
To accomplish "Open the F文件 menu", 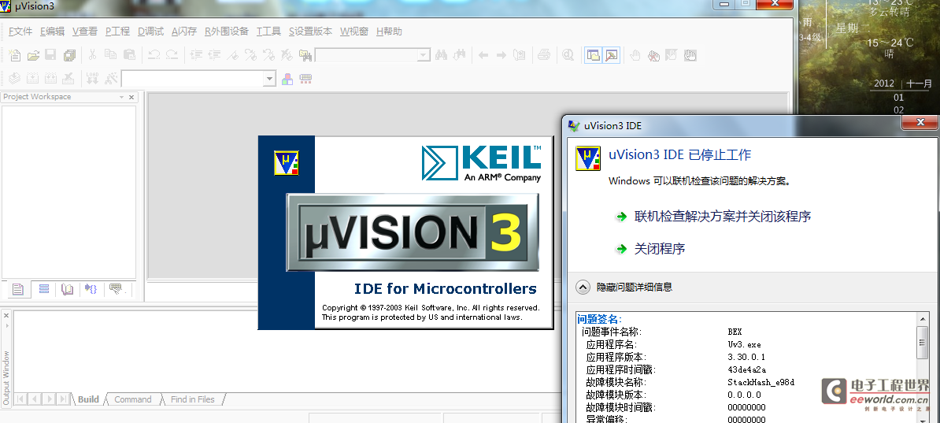I will 20,32.
